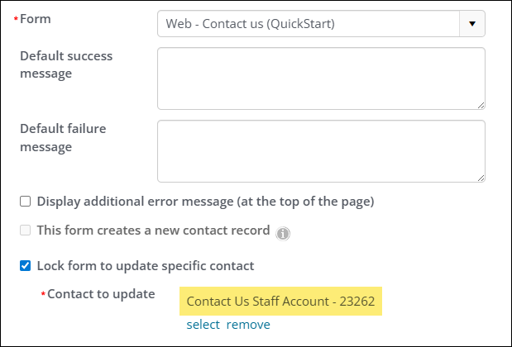512x347 pixels.
Task: Click the 'Lock form to update specific contact' label
Action: pos(146,266)
